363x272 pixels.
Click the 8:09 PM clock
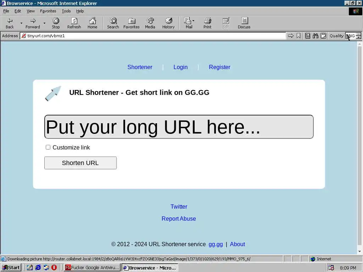348,268
